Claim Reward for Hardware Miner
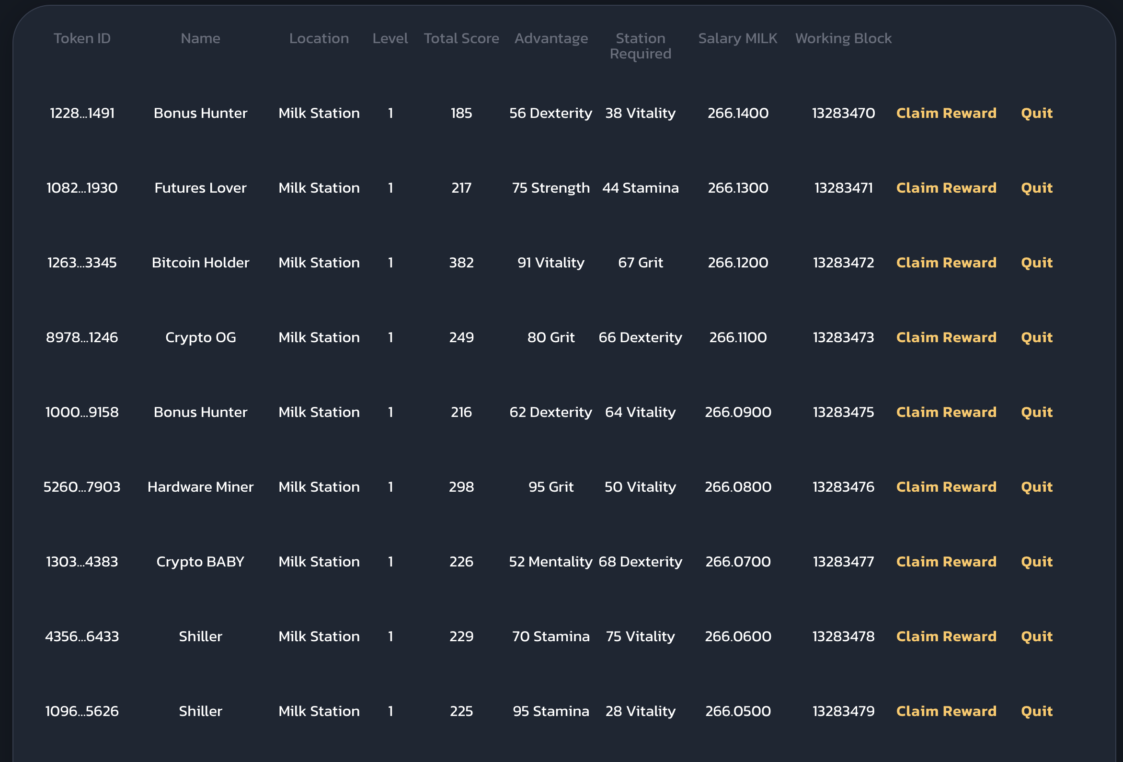 (946, 487)
